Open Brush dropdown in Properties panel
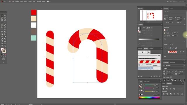187x105 pixels. tap(178, 52)
